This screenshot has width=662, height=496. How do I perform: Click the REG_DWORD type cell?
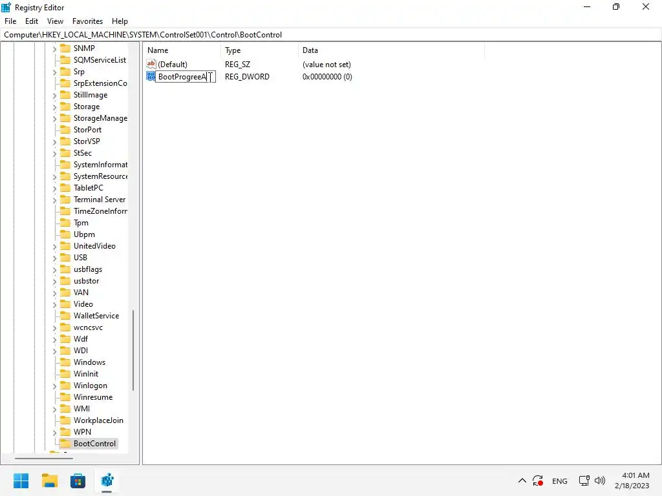247,77
